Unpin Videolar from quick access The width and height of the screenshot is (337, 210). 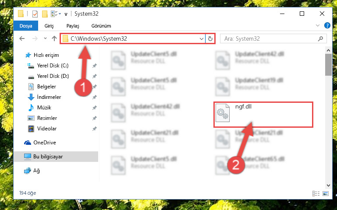point(95,129)
